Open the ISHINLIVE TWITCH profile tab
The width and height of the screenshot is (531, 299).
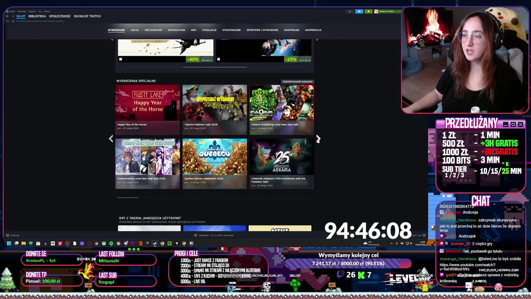click(x=87, y=16)
